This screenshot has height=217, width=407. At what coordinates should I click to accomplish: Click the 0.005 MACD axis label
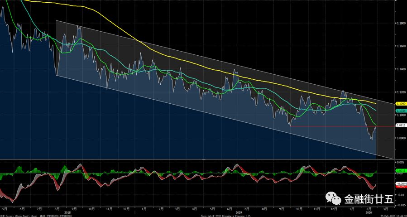401,162
